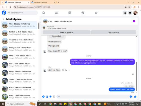Click the Hola buenos días message
This screenshot has width=141, height=106.
pyautogui.click(x=55, y=42)
